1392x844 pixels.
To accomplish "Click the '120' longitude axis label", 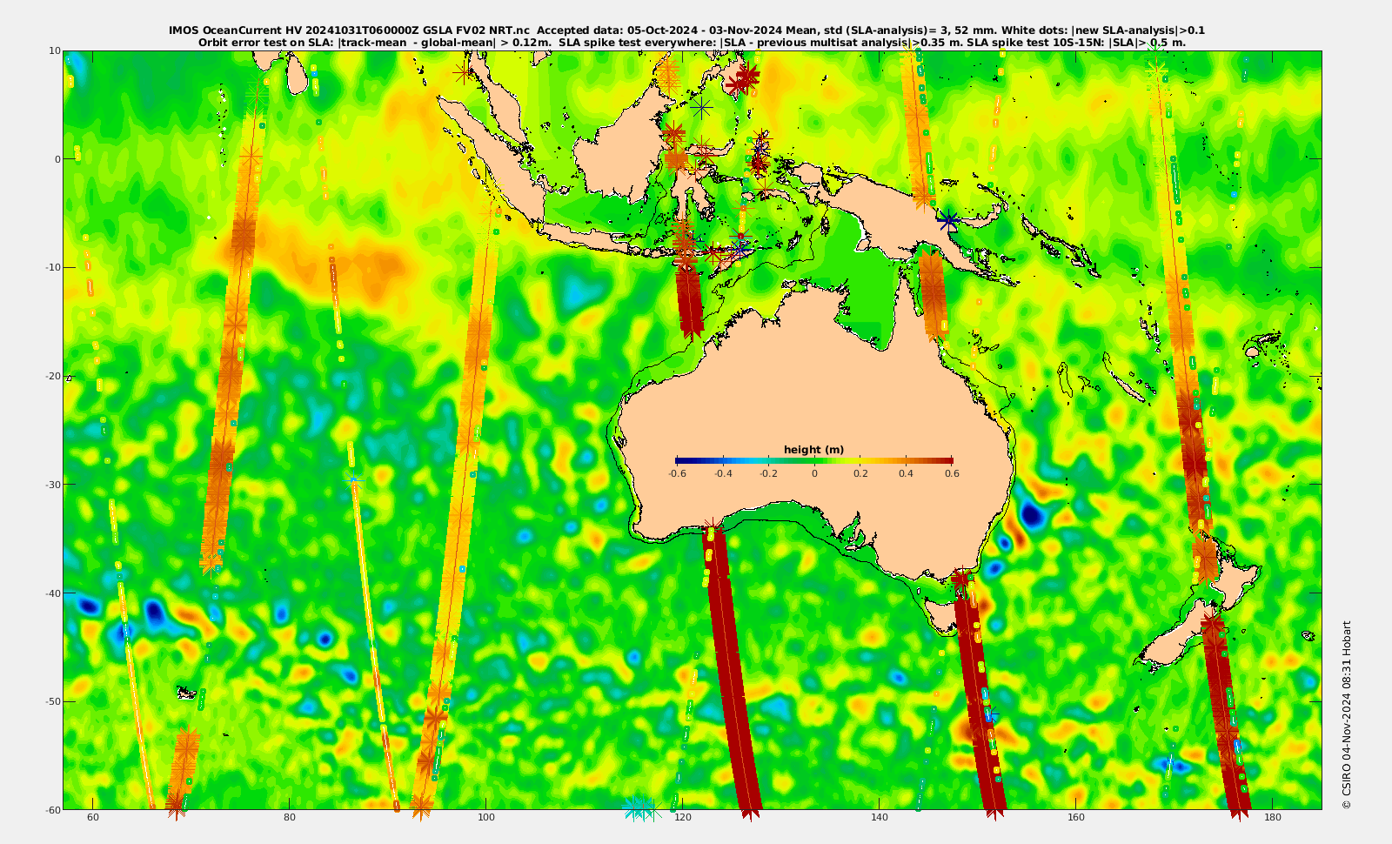I will (x=683, y=817).
